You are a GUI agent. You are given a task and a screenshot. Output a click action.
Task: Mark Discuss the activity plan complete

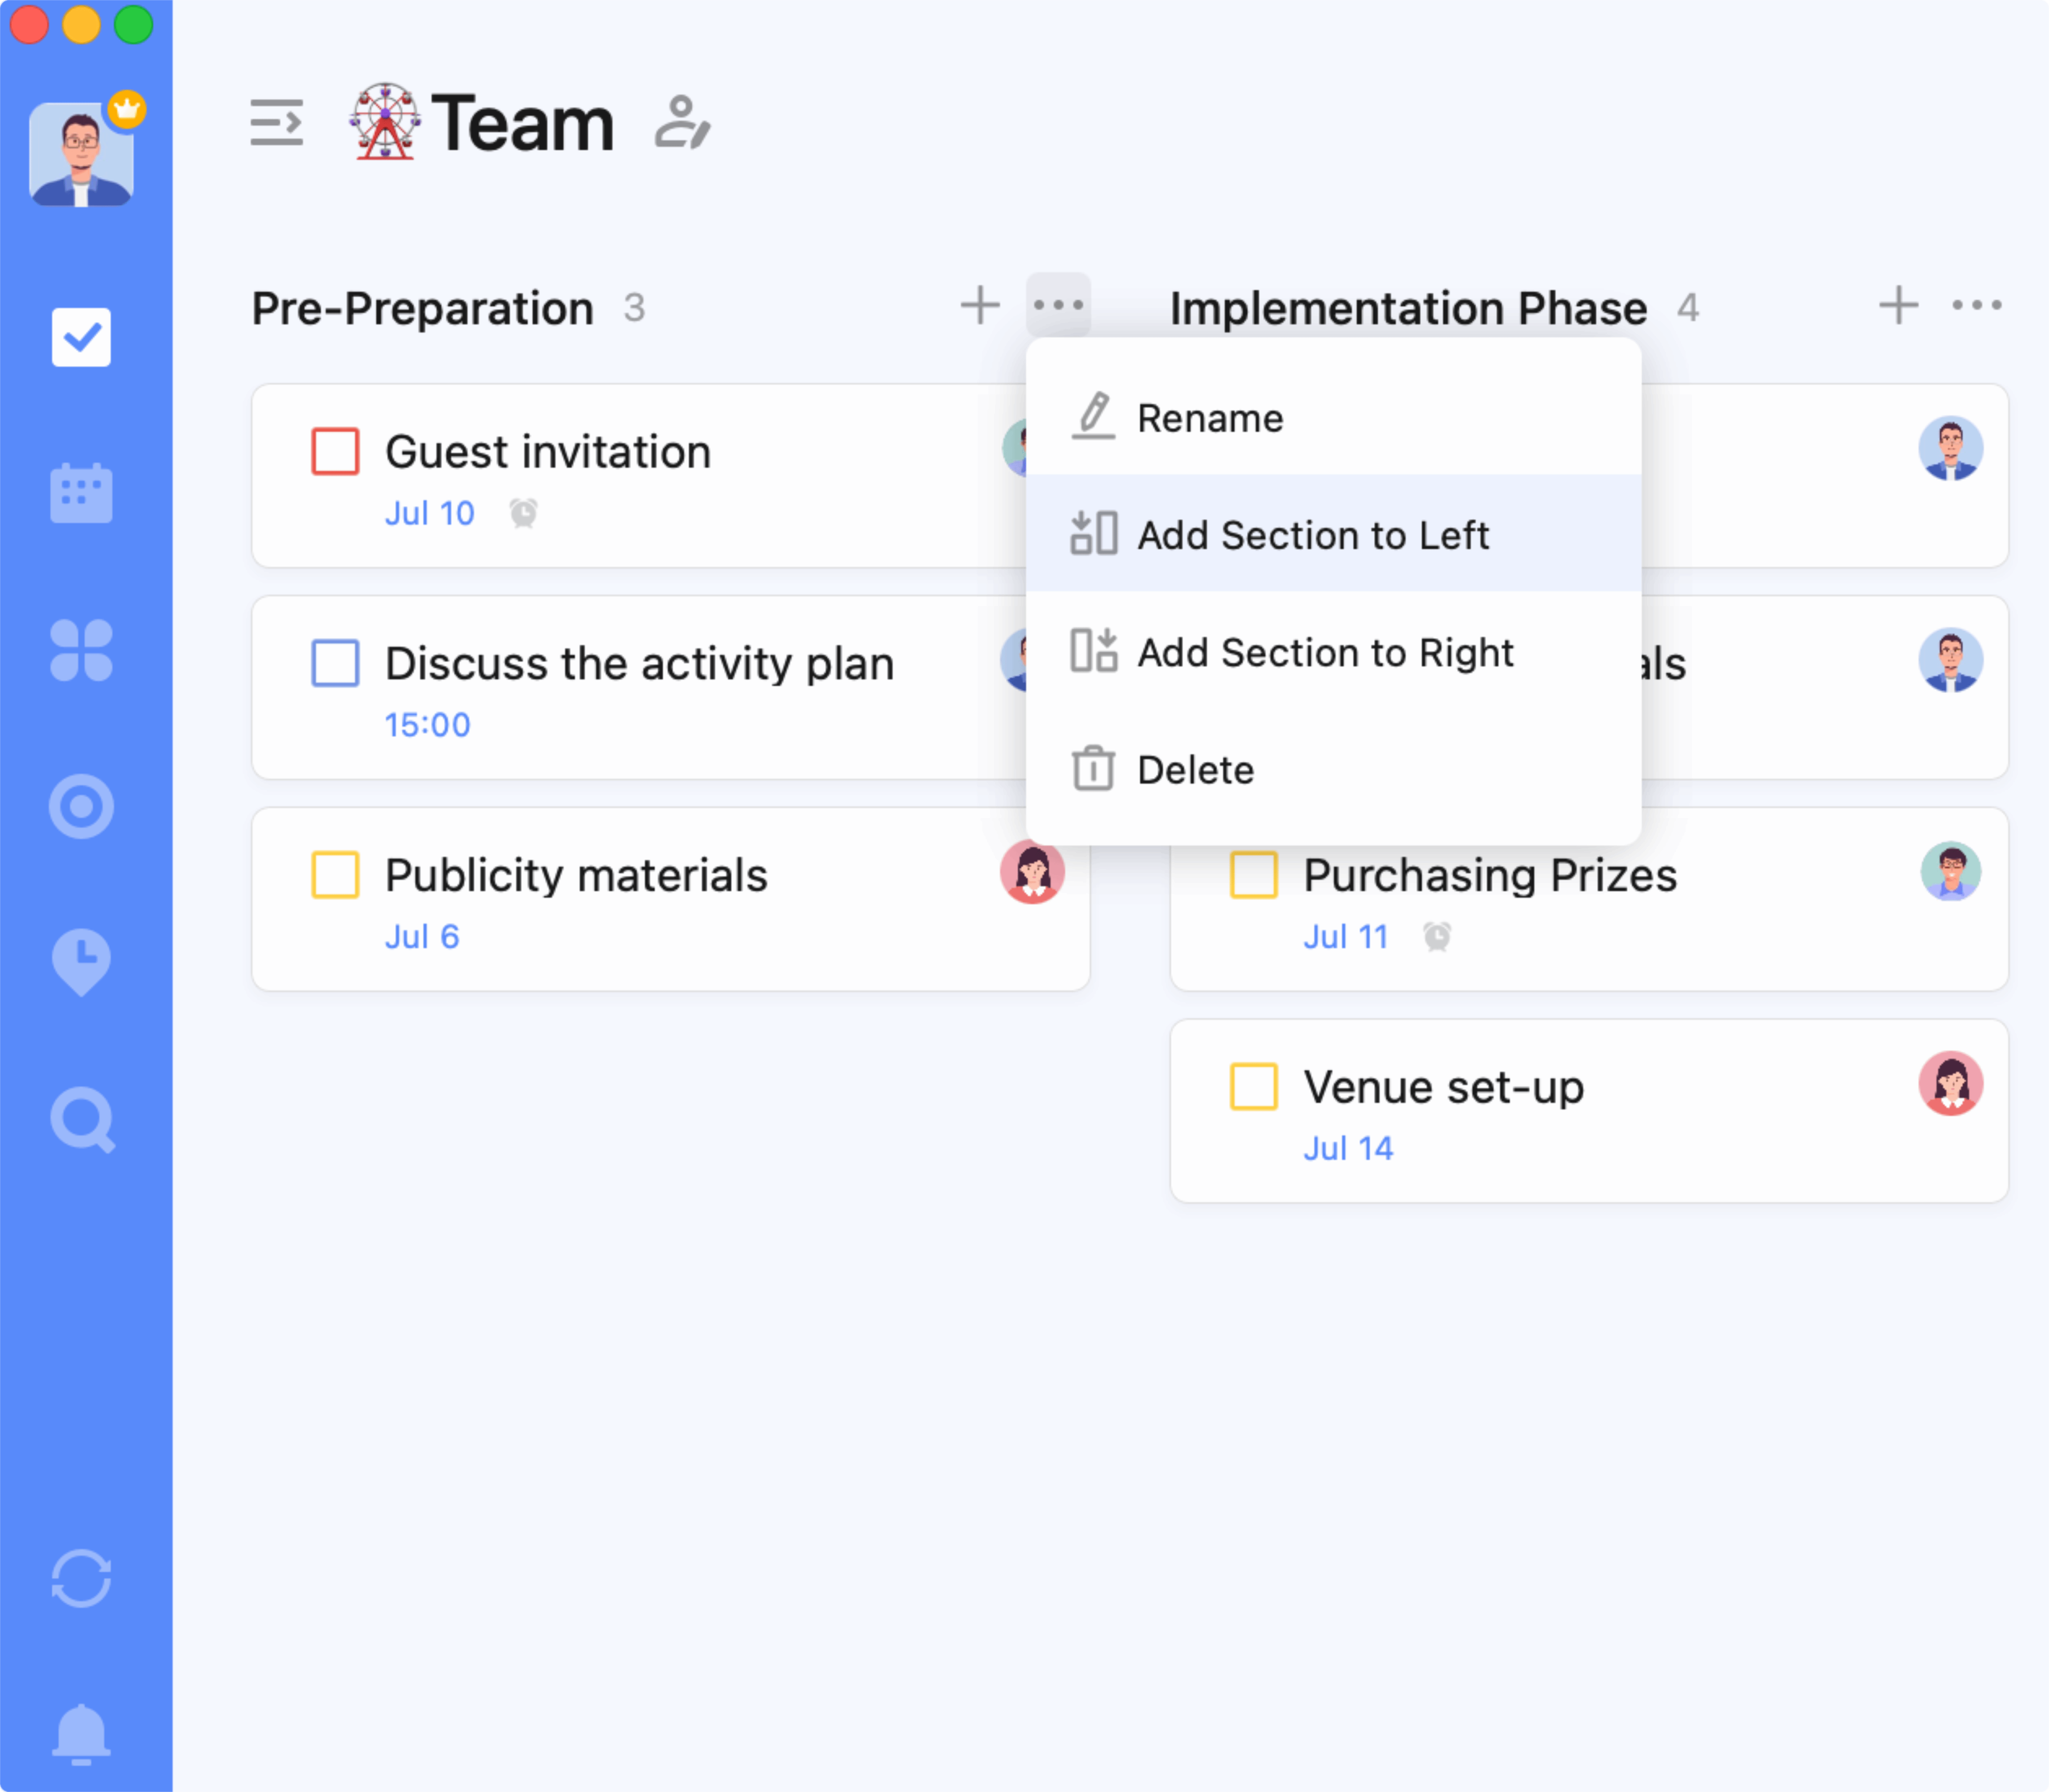pos(335,663)
